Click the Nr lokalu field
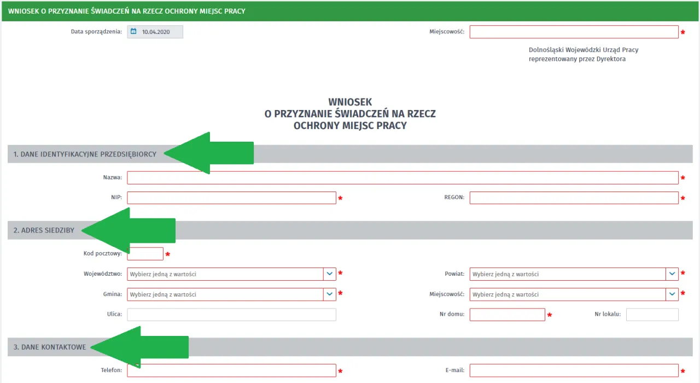 tap(652, 315)
